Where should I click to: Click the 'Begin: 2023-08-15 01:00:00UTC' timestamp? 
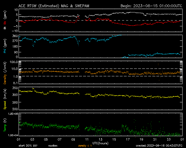[151, 6]
